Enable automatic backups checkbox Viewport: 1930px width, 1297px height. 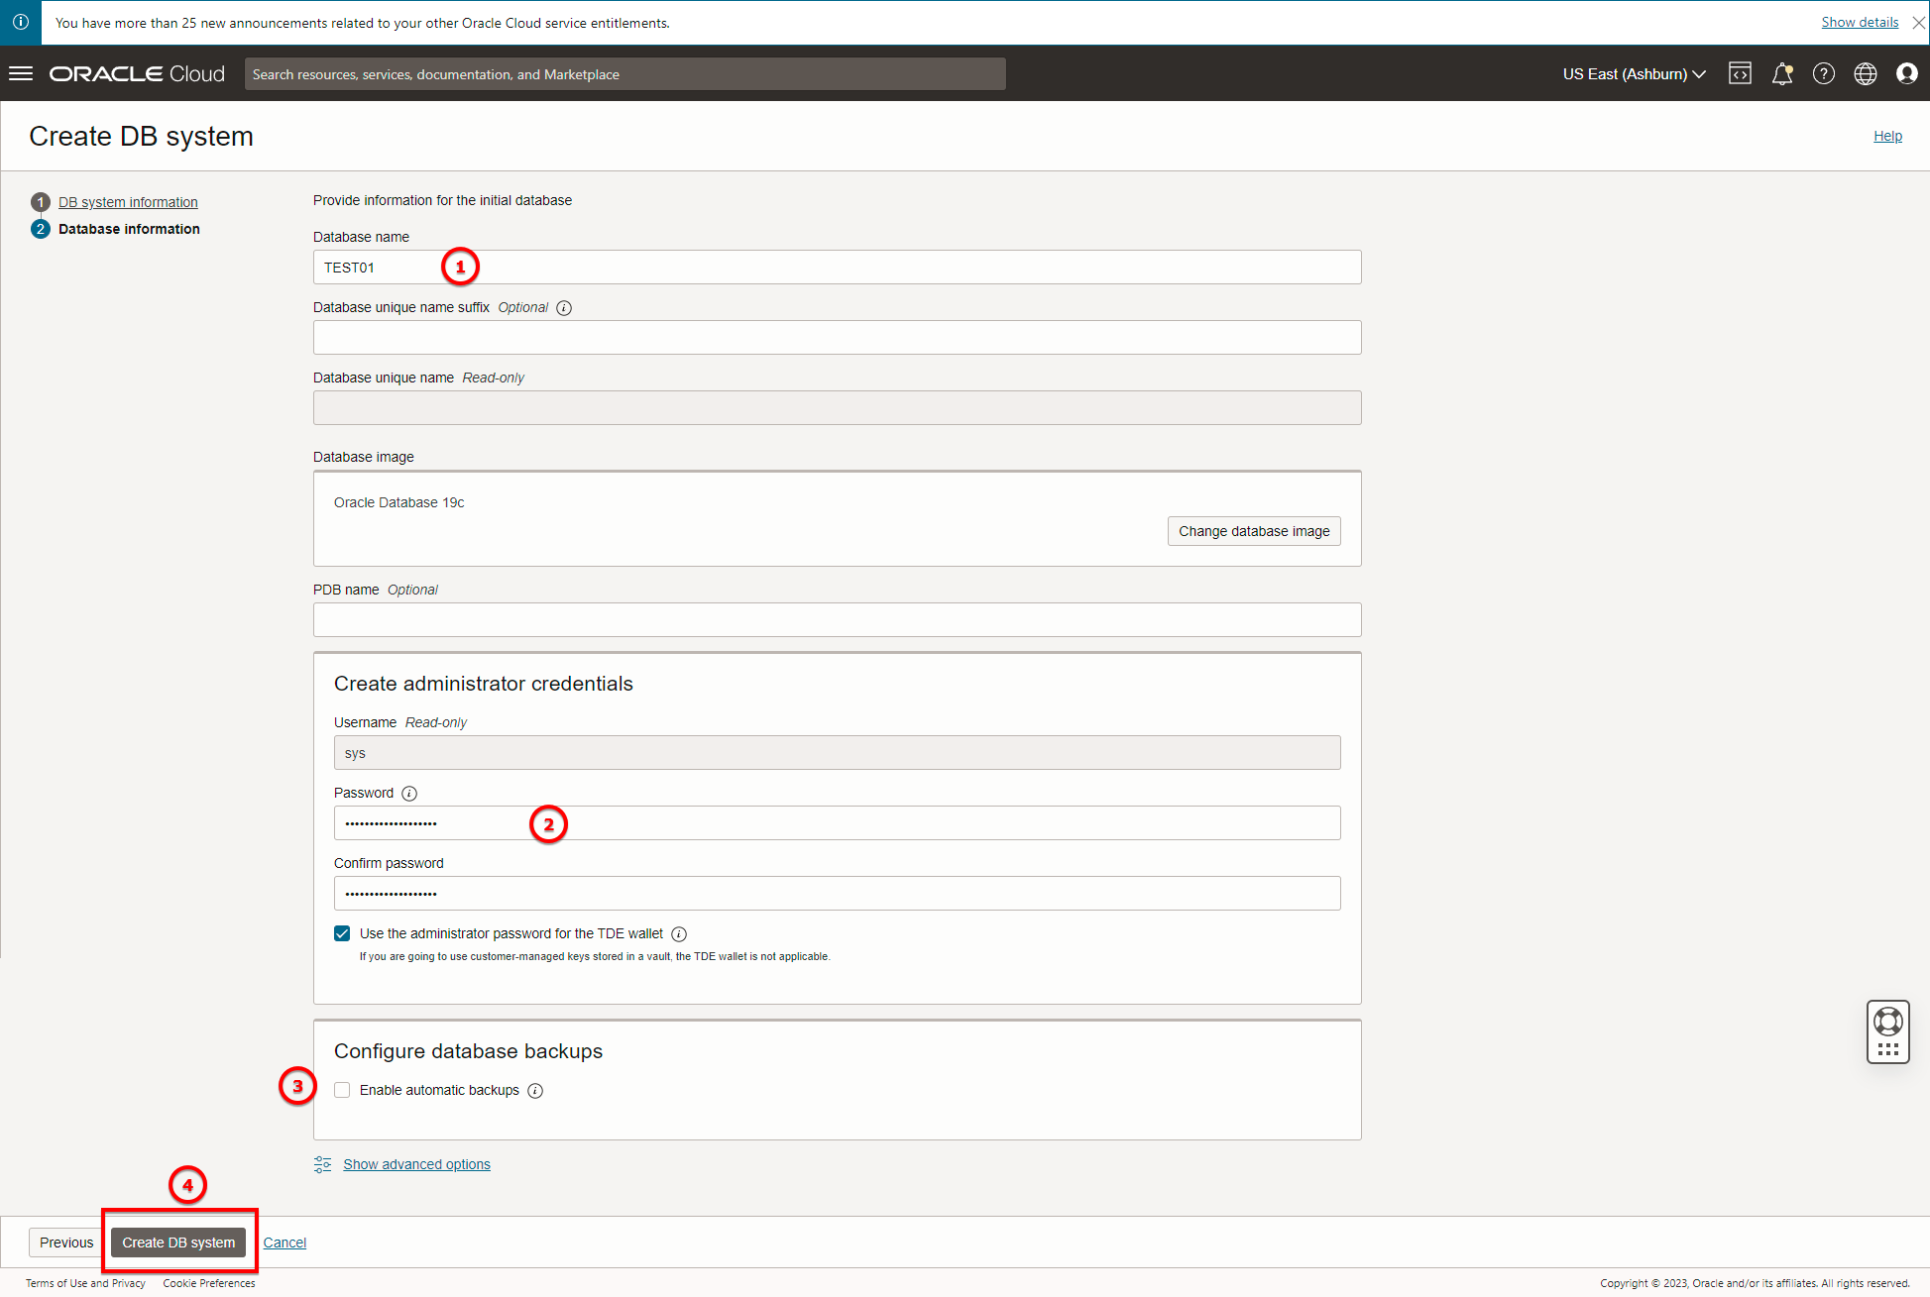click(x=342, y=1090)
